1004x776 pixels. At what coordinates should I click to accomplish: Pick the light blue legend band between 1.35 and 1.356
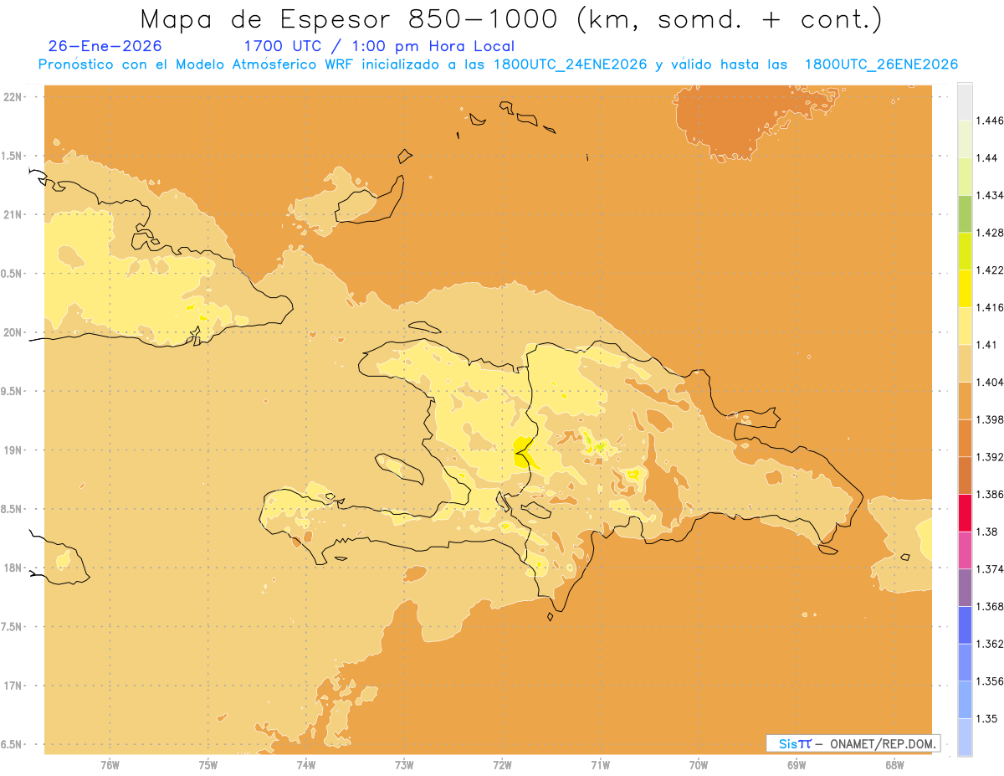coord(965,700)
